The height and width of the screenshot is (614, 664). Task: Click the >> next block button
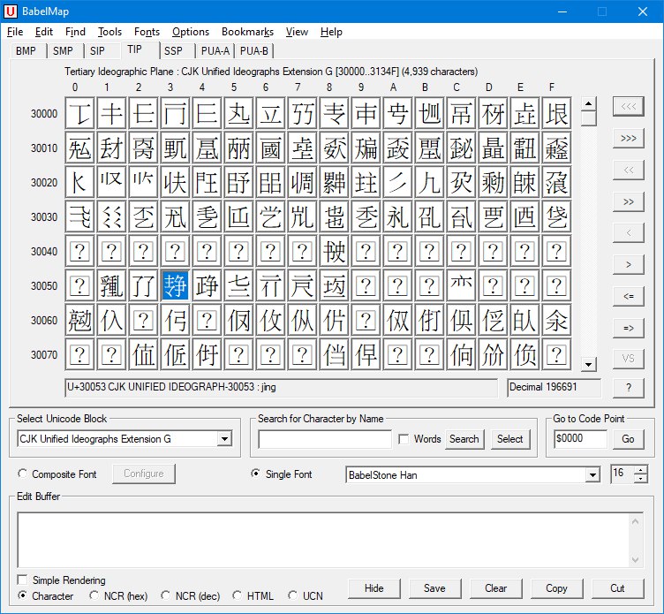(628, 201)
